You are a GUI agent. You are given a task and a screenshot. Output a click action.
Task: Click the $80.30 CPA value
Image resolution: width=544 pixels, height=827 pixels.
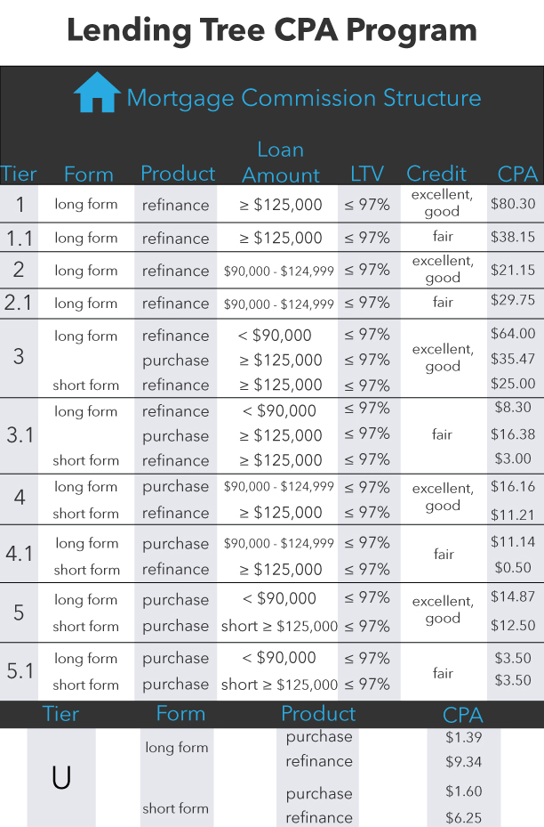pos(513,204)
